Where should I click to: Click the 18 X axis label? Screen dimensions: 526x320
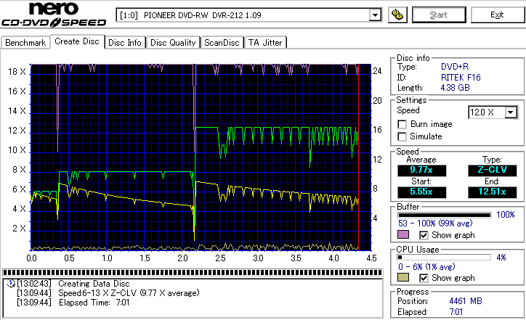[x=17, y=72]
